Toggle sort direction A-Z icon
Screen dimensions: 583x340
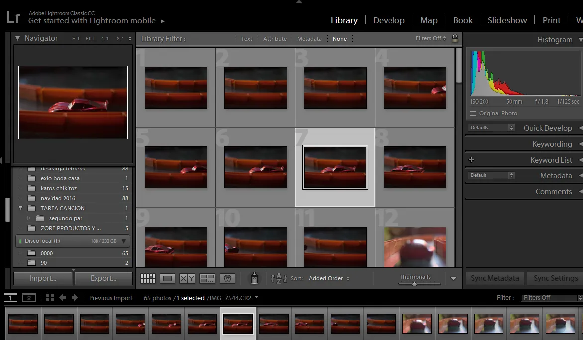(x=279, y=278)
